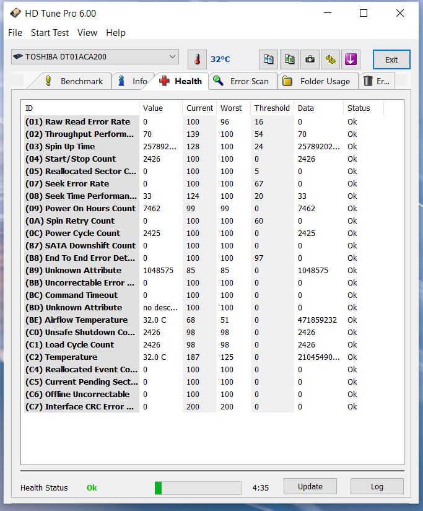Viewport: 423px width, 511px height.
Task: Click the copy text to clipboard icon
Action: click(268, 59)
